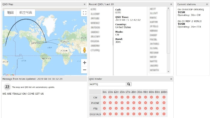Click the 160m column header
Screen dimensions: 210x118
click(x=164, y=92)
